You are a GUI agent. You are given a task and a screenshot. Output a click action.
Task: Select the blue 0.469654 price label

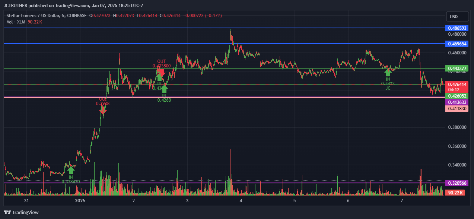pos(456,44)
